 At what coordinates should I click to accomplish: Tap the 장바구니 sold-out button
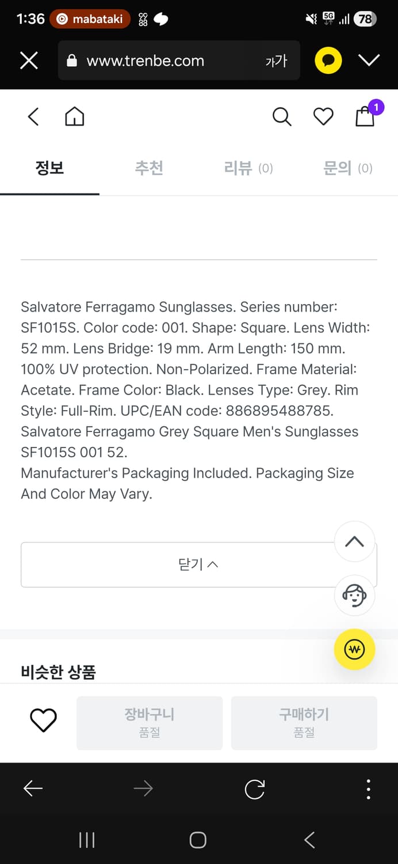(150, 723)
